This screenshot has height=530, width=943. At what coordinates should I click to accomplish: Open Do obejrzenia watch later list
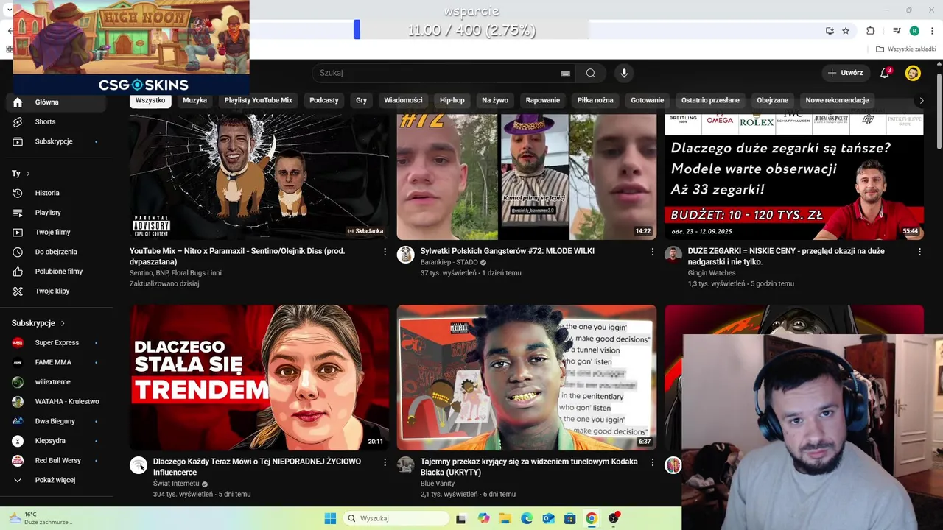click(56, 252)
